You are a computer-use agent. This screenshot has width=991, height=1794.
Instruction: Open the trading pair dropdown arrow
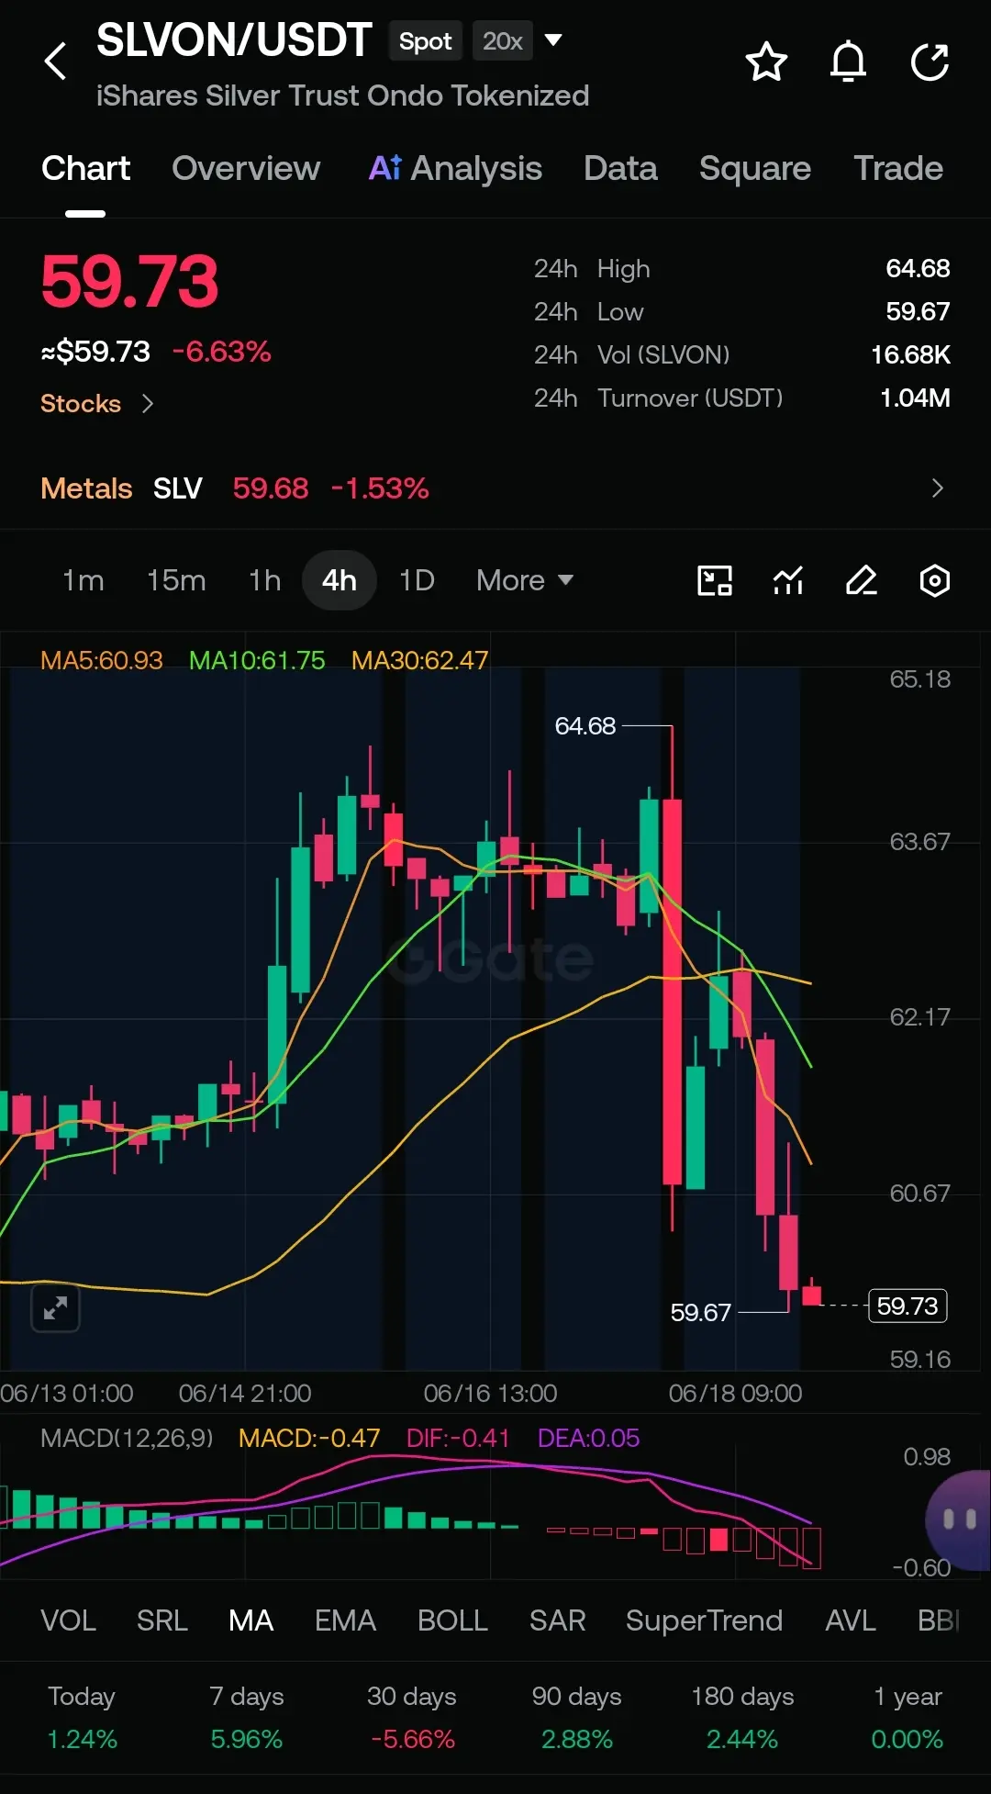553,40
